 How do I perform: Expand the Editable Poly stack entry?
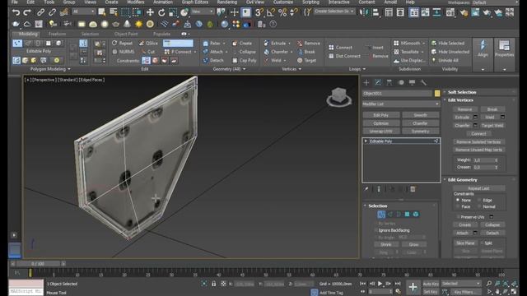(366, 141)
